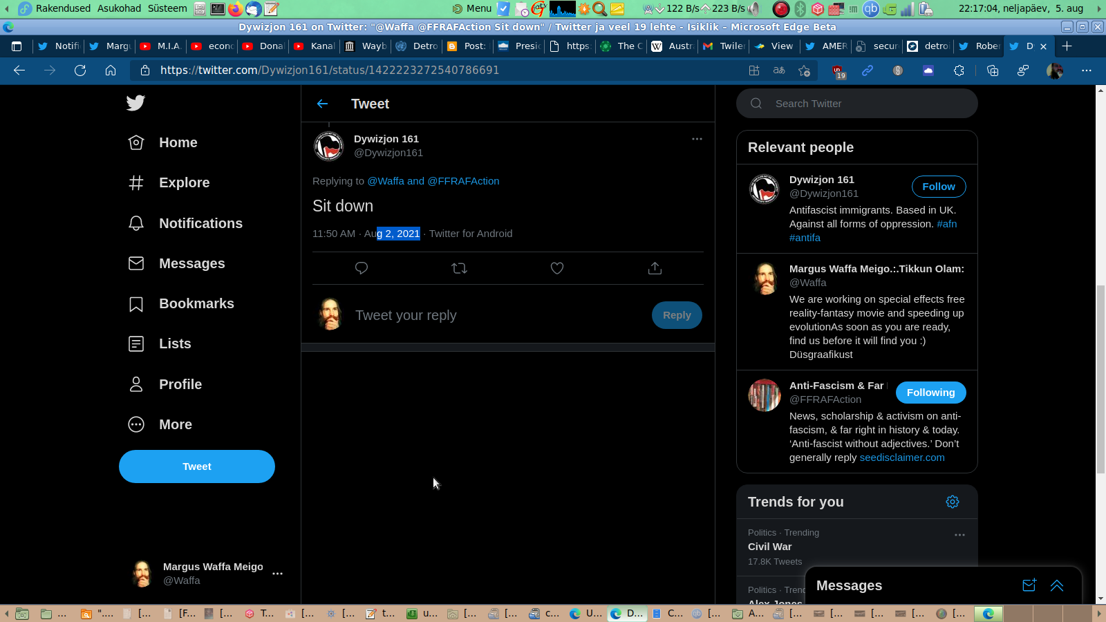The image size is (1106, 622).
Task: Like the tweet with the heart icon
Action: (557, 268)
